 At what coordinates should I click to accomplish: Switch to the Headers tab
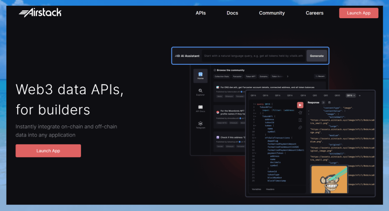point(270,189)
